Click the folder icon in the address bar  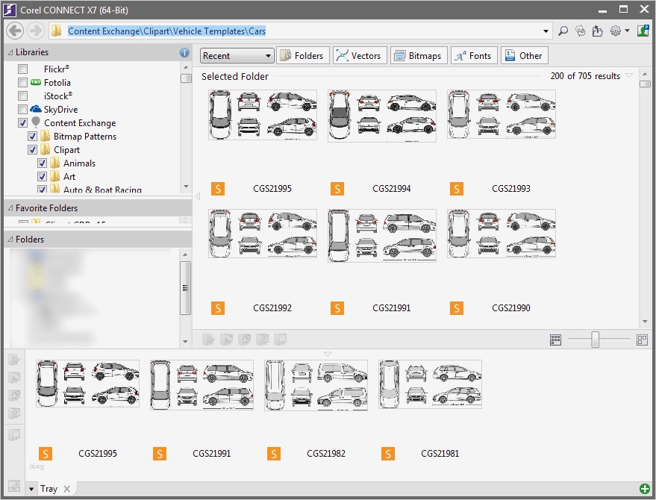(56, 31)
